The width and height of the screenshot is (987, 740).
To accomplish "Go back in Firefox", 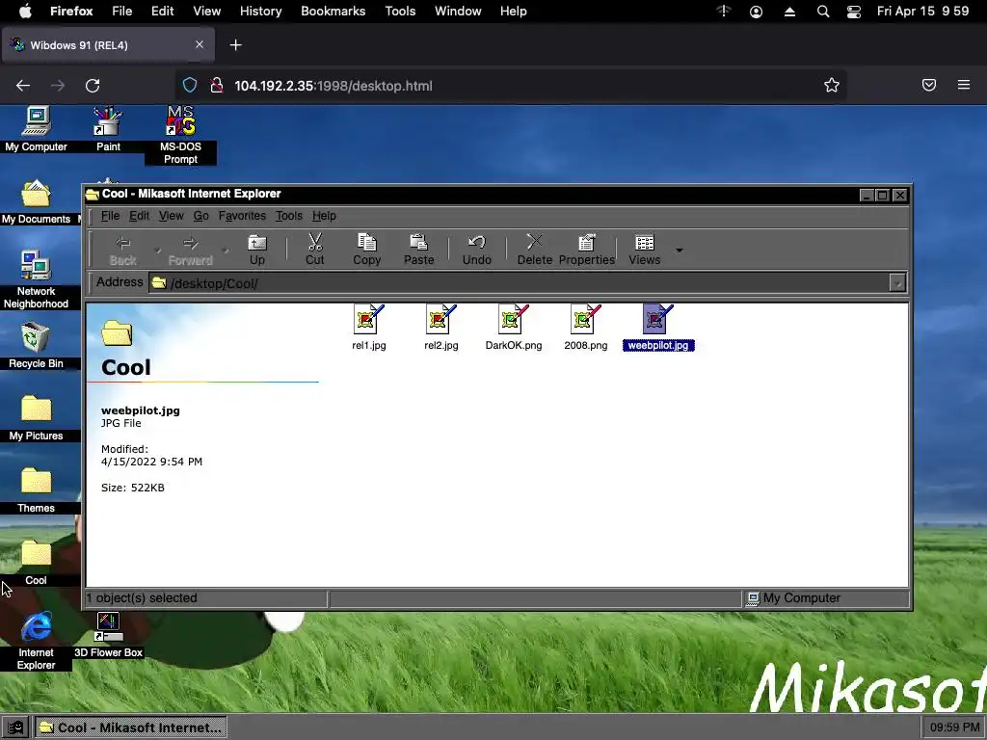I will [23, 86].
